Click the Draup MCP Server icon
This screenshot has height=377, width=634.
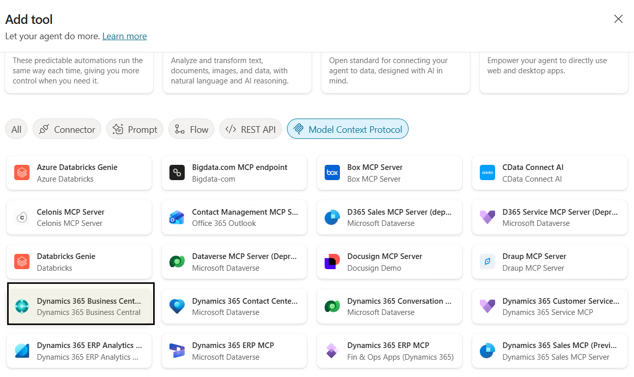click(487, 262)
